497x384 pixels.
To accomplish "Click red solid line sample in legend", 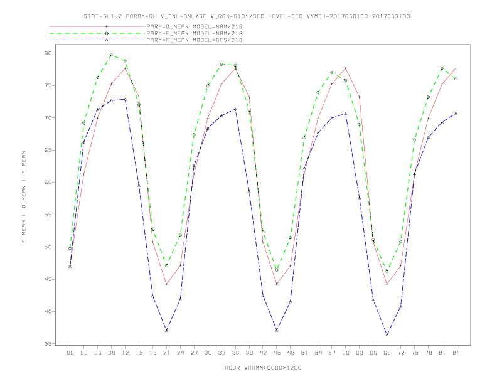I will [97, 26].
